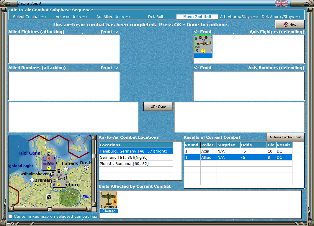Click the Arr. Allied Units subphase step

coord(113,17)
